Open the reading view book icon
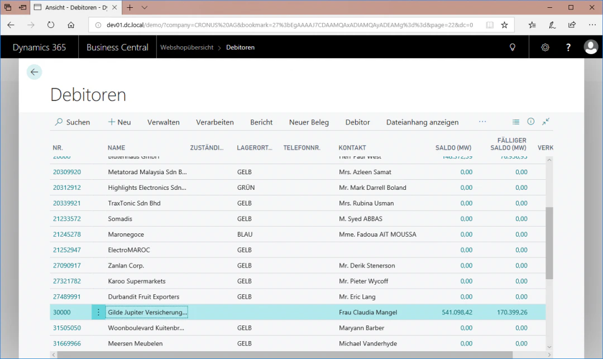The image size is (603, 359). click(x=490, y=25)
